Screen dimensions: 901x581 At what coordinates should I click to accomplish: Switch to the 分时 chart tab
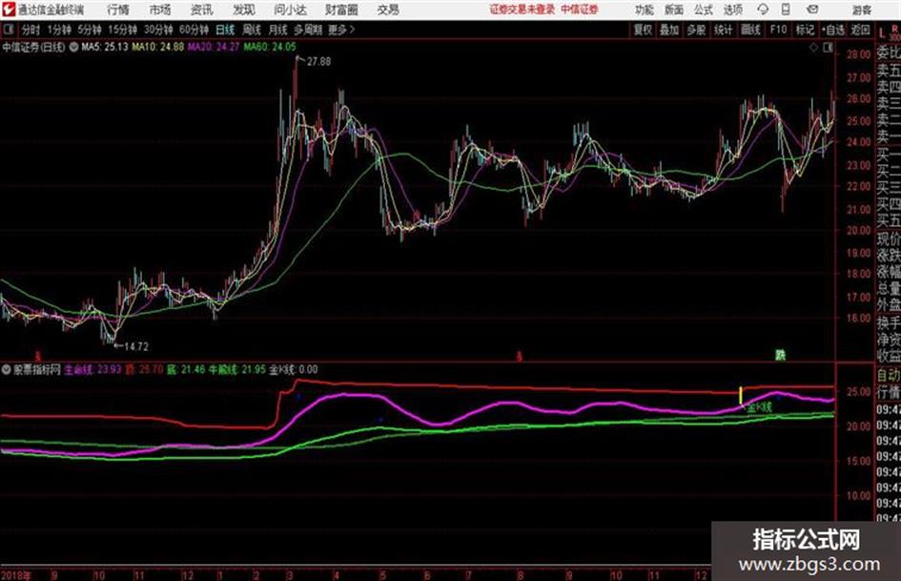(x=31, y=30)
